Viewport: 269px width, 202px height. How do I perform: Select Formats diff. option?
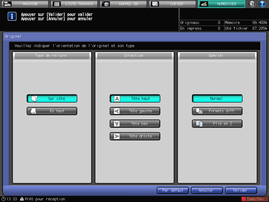217,111
